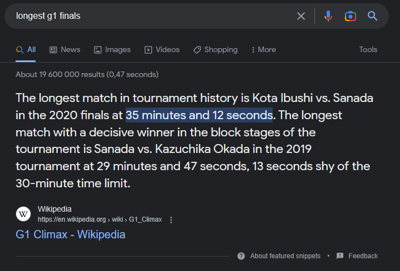
Task: Expand the More search filters menu
Action: (263, 50)
